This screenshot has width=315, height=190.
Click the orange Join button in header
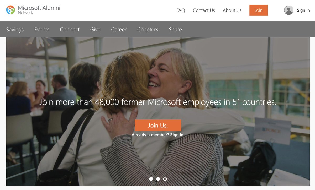(x=259, y=10)
